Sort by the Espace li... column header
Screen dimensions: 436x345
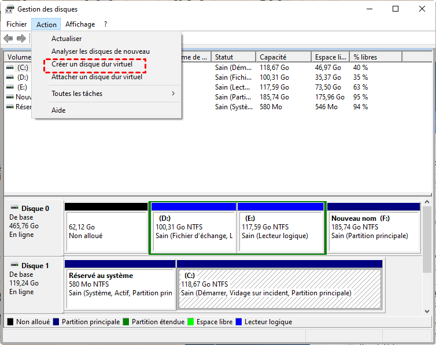[331, 57]
